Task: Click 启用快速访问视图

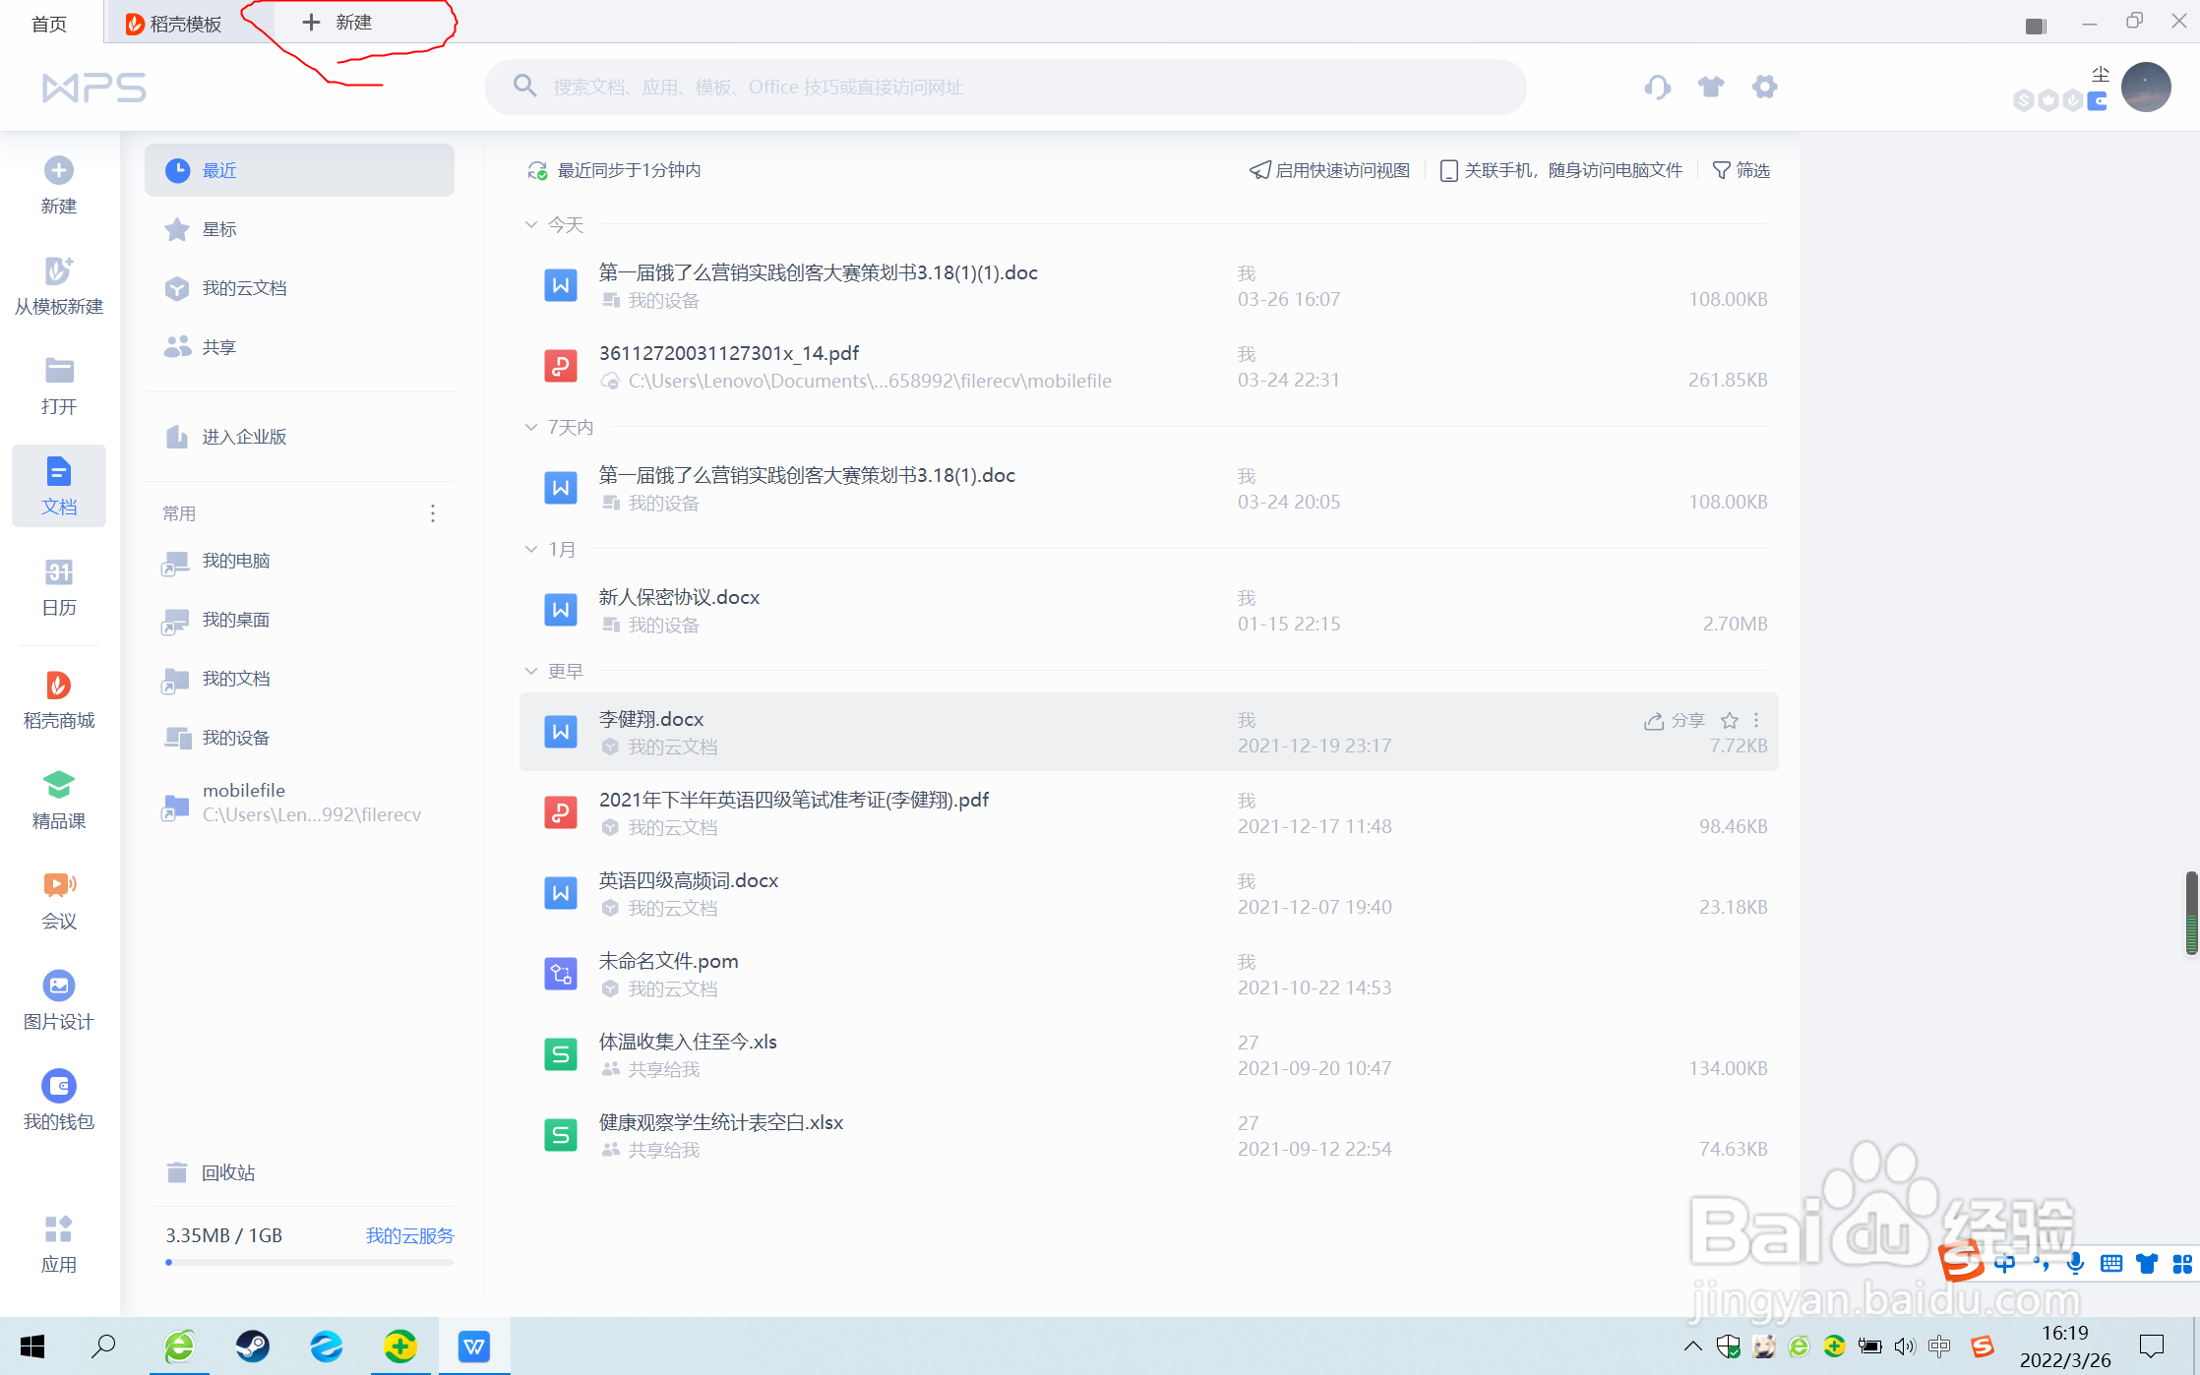Action: pos(1329,171)
